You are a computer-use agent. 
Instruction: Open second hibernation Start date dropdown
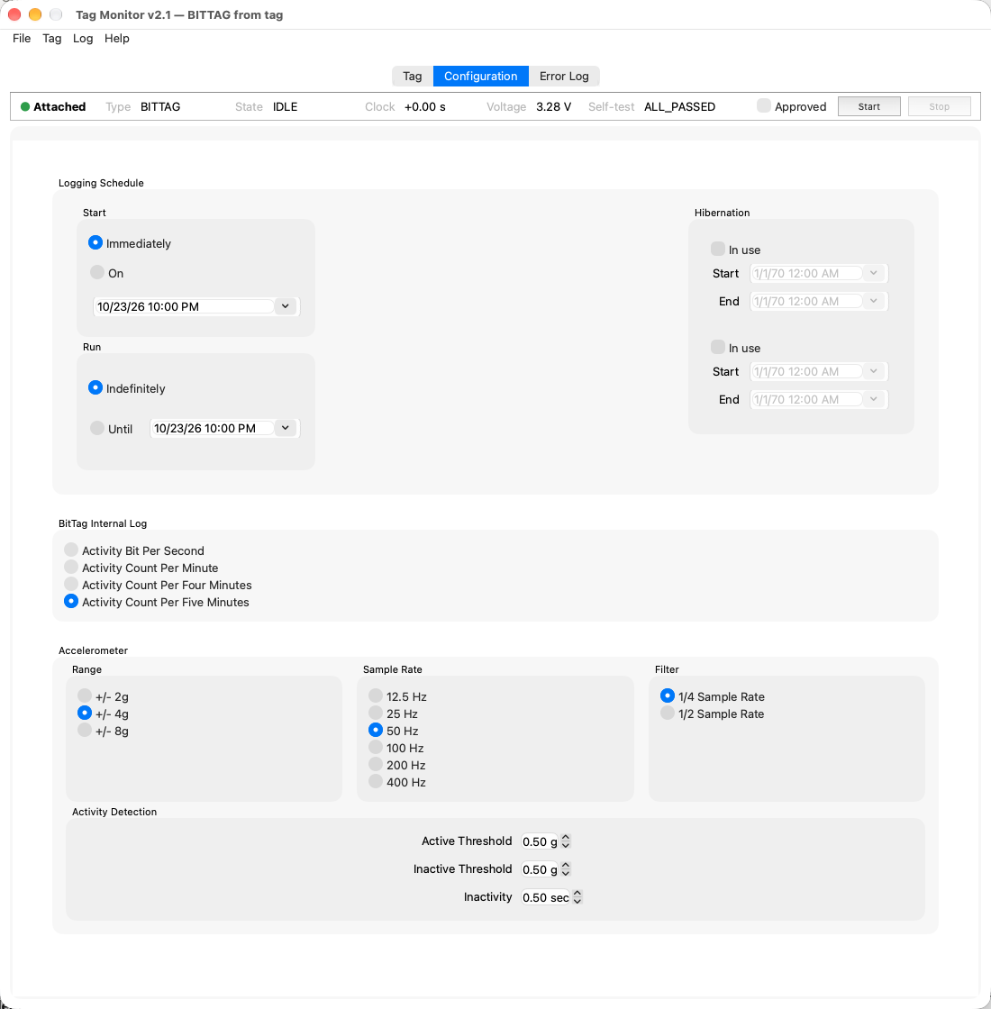tap(873, 371)
